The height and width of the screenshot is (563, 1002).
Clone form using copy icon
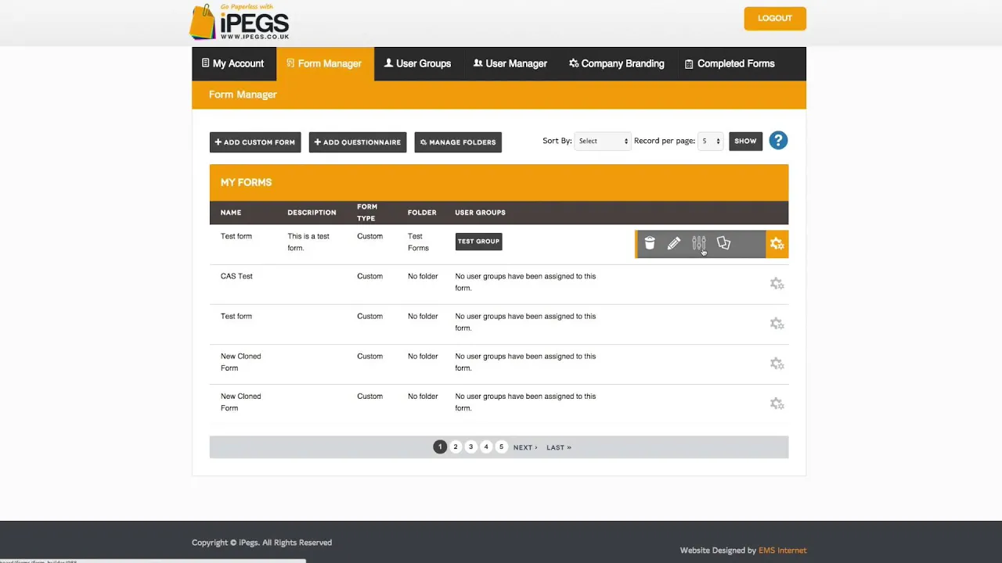tap(724, 244)
